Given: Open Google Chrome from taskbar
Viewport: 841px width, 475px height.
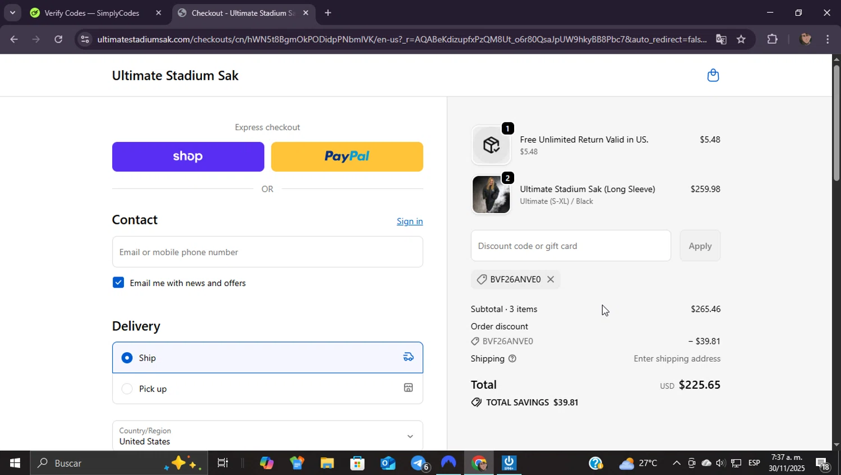Looking at the screenshot, I should pyautogui.click(x=479, y=463).
